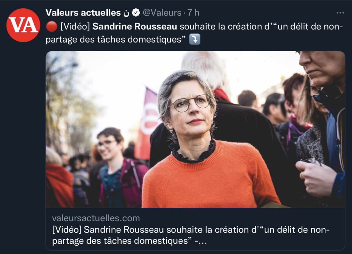
Task: Click the valeursactuelles.com domain text
Action: point(96,218)
